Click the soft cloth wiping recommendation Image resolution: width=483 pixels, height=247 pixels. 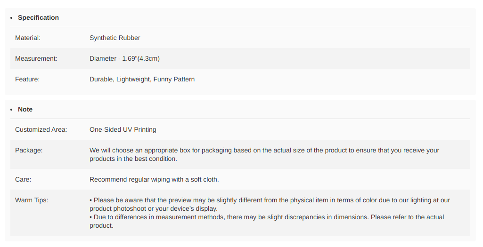(x=154, y=179)
